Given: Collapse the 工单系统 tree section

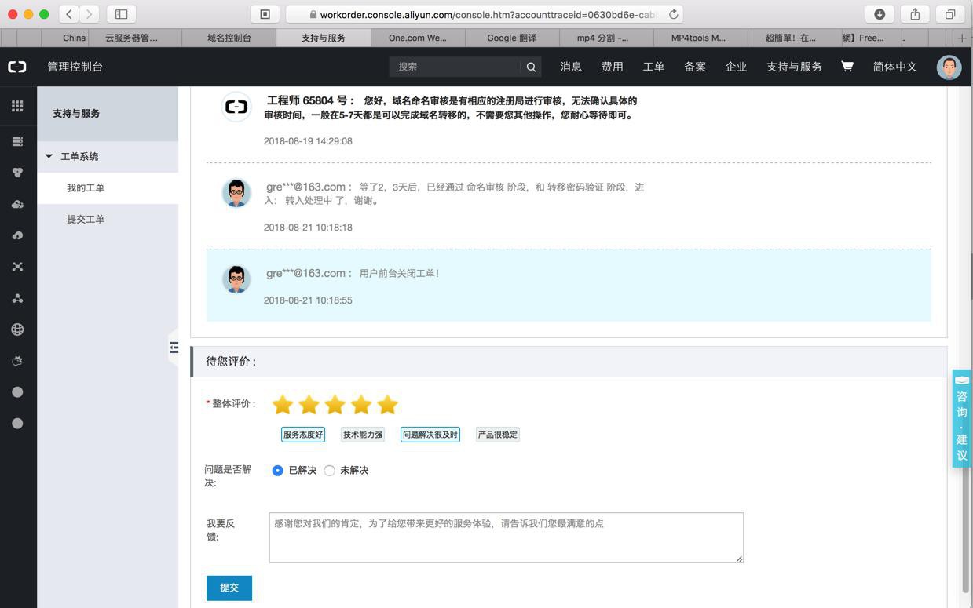Looking at the screenshot, I should pyautogui.click(x=49, y=156).
